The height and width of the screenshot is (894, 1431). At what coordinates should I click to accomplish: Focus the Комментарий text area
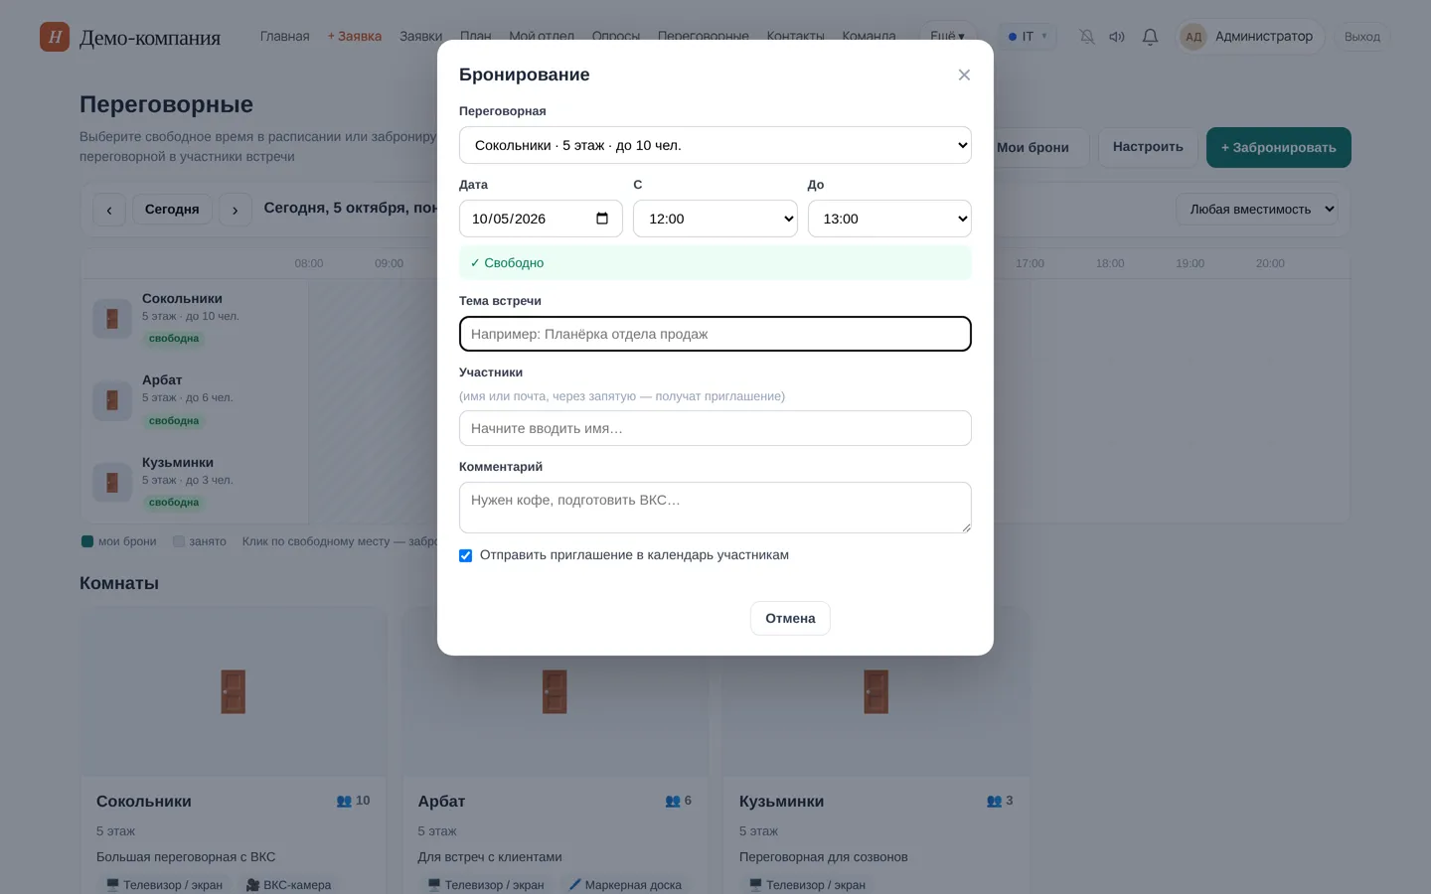[715, 508]
